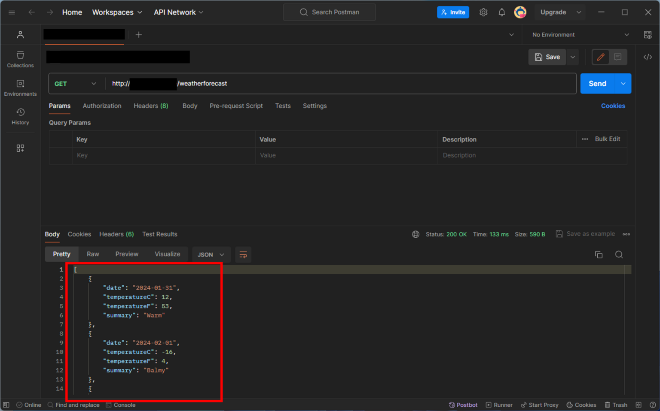Open the Test Results tab
Image resolution: width=660 pixels, height=411 pixels.
click(159, 234)
